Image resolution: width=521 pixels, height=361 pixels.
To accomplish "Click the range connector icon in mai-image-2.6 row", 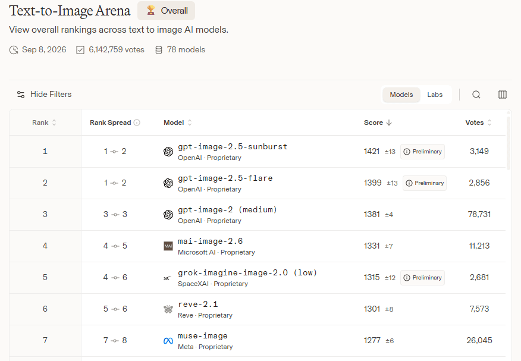I will point(115,246).
